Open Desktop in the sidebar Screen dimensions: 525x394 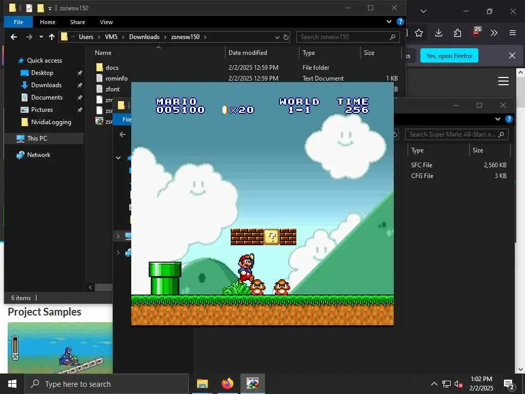coord(42,73)
